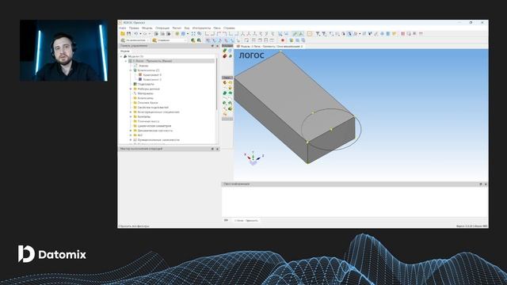507x285 pixels.
Task: Select the Циклическая симметрия tree item
Action: [154, 126]
